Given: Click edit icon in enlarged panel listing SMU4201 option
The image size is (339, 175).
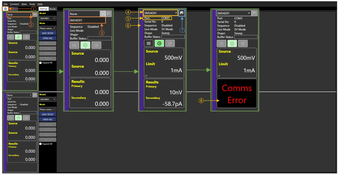Looking at the screenshot, I should tap(108, 14).
